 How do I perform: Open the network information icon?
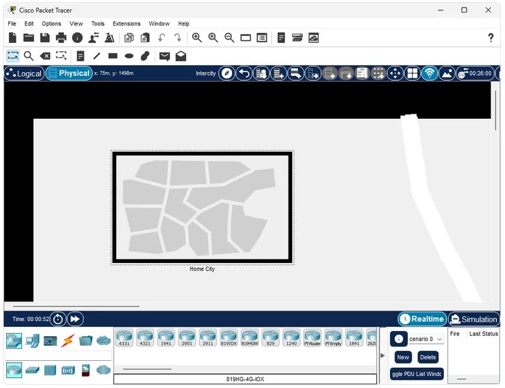click(77, 38)
